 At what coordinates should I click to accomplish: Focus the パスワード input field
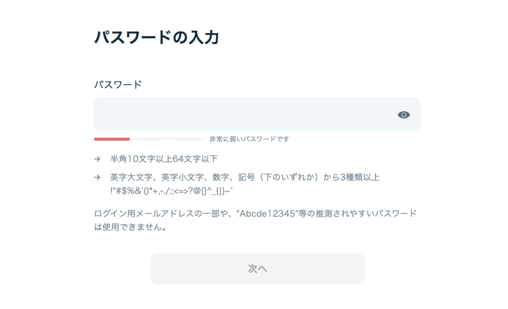click(x=257, y=114)
